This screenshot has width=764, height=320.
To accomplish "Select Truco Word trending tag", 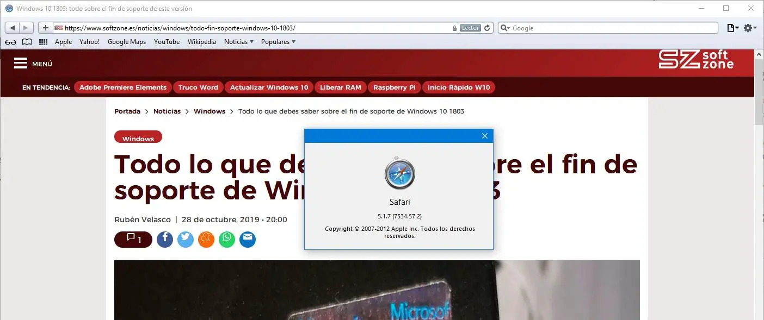I will click(x=198, y=87).
